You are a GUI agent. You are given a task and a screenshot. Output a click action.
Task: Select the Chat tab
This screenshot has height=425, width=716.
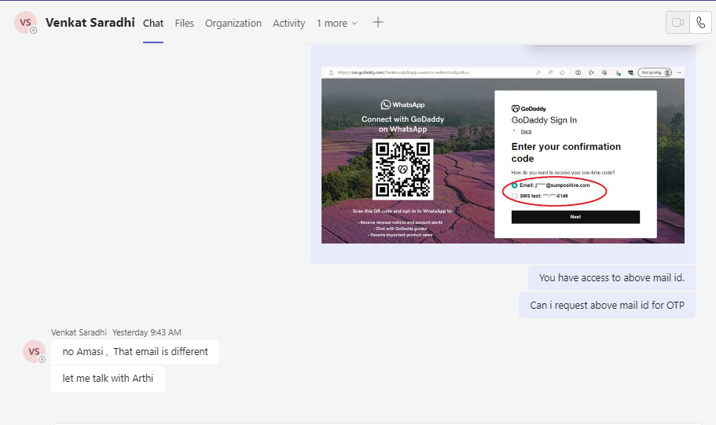pyautogui.click(x=153, y=23)
